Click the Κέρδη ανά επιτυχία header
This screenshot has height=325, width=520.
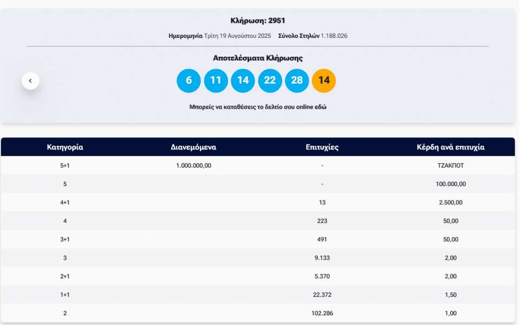pos(450,147)
